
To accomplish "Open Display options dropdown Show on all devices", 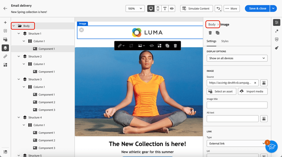I will pyautogui.click(x=237, y=58).
